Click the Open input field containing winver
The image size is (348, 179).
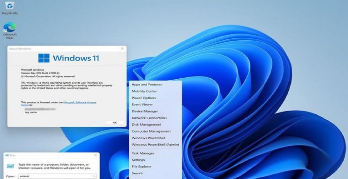[x=57, y=176]
